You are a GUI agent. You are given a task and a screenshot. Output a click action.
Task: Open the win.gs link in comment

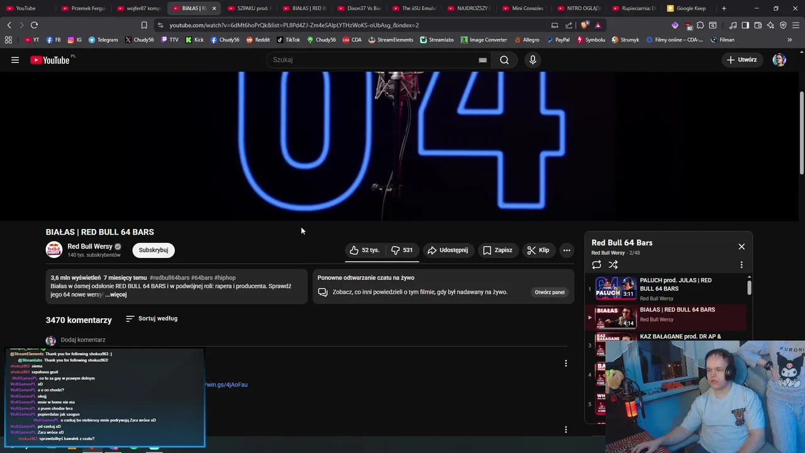coord(226,384)
